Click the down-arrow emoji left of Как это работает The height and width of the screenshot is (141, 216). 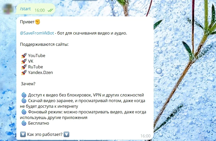pyautogui.click(x=23, y=134)
